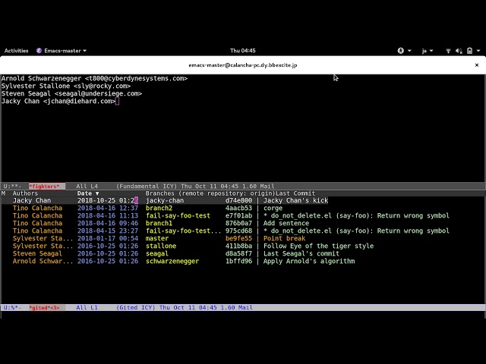Open the Emacs-master application menu
The image size is (486, 364).
62,51
